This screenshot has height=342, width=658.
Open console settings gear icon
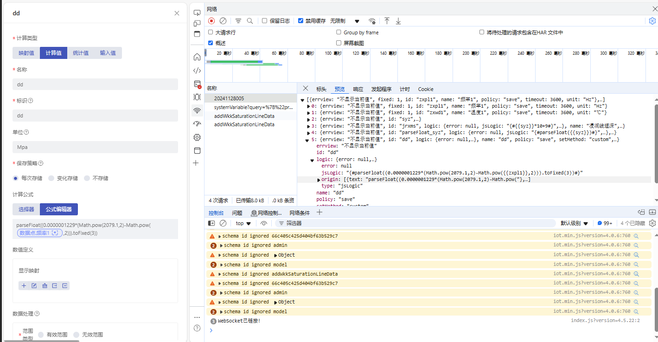pos(652,223)
